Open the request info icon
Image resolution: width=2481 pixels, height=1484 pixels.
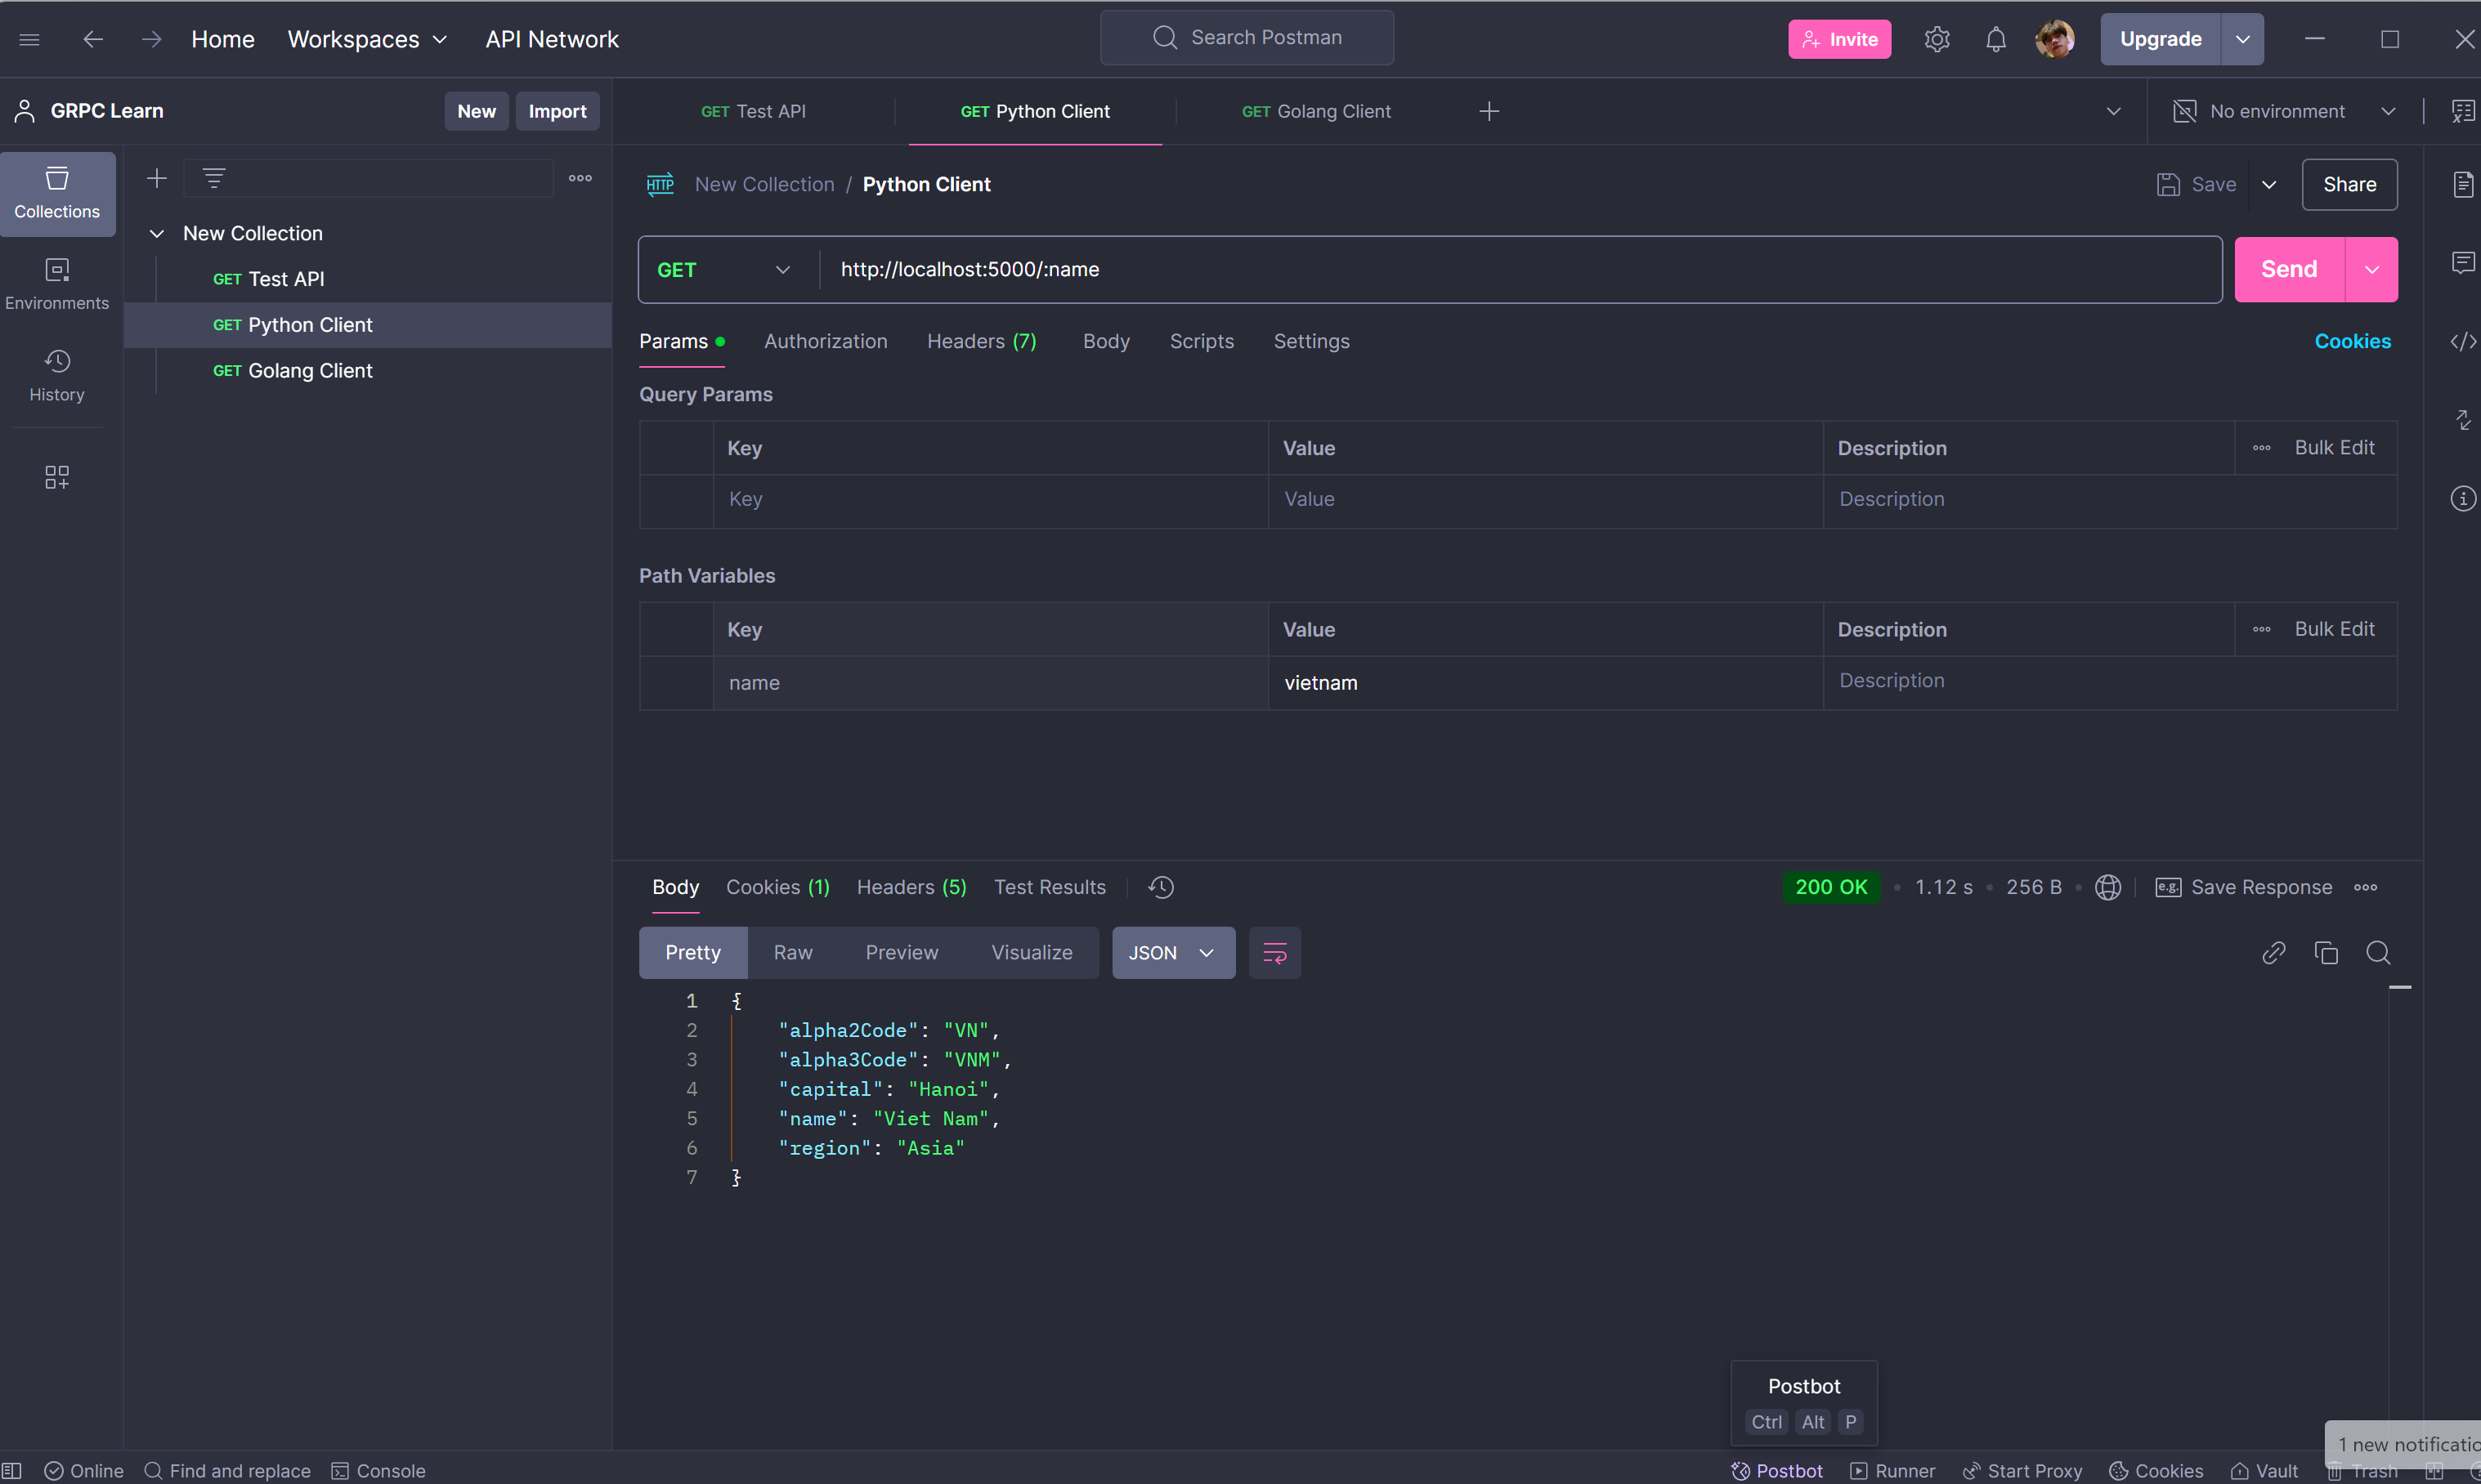coord(2463,498)
